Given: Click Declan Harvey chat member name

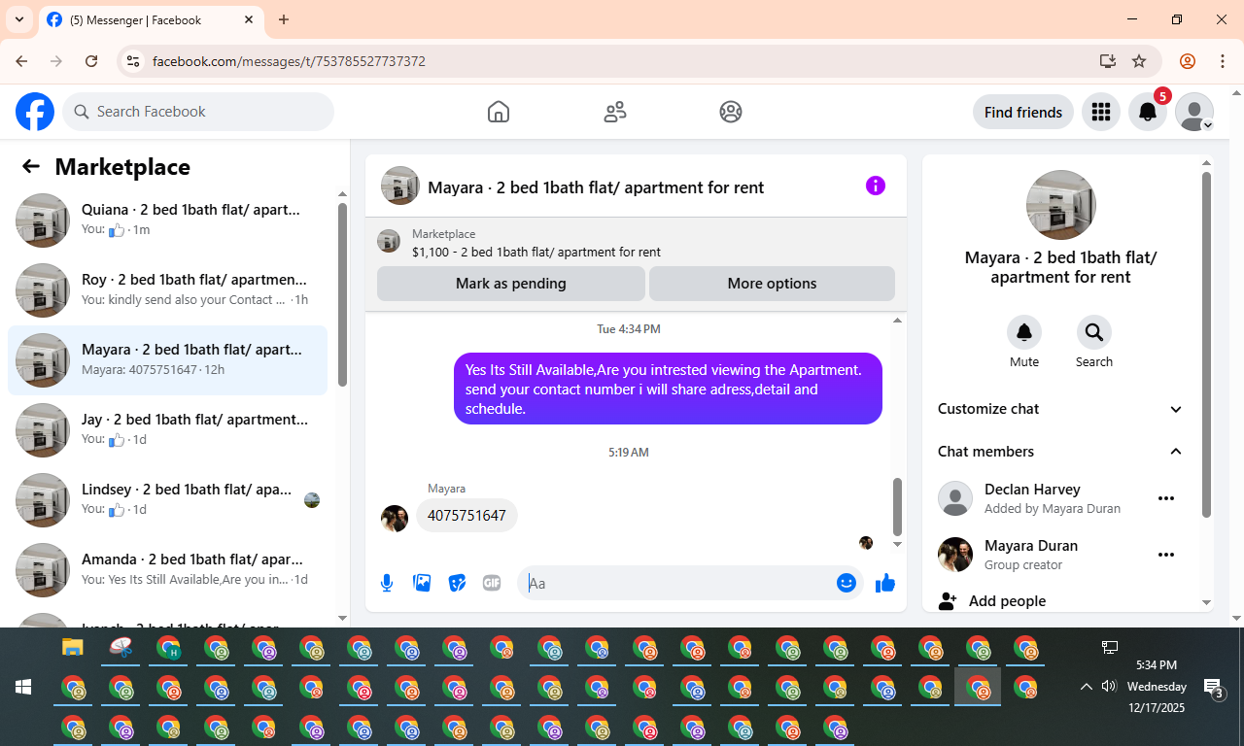Looking at the screenshot, I should [x=1032, y=490].
